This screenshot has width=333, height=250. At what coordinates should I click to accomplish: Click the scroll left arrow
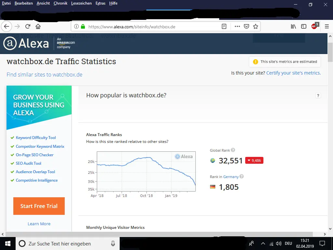coord(3,234)
